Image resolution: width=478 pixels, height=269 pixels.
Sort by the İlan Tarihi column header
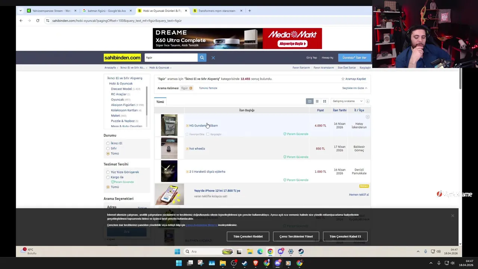[339, 110]
